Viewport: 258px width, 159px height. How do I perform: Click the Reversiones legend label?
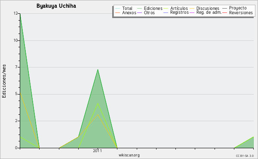(x=241, y=12)
